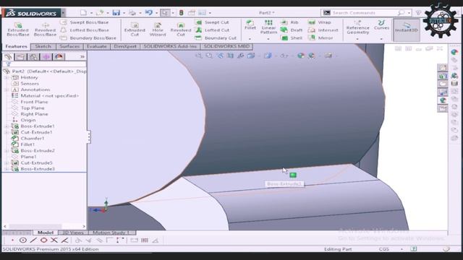
Task: Click the Save icon
Action: [116, 13]
